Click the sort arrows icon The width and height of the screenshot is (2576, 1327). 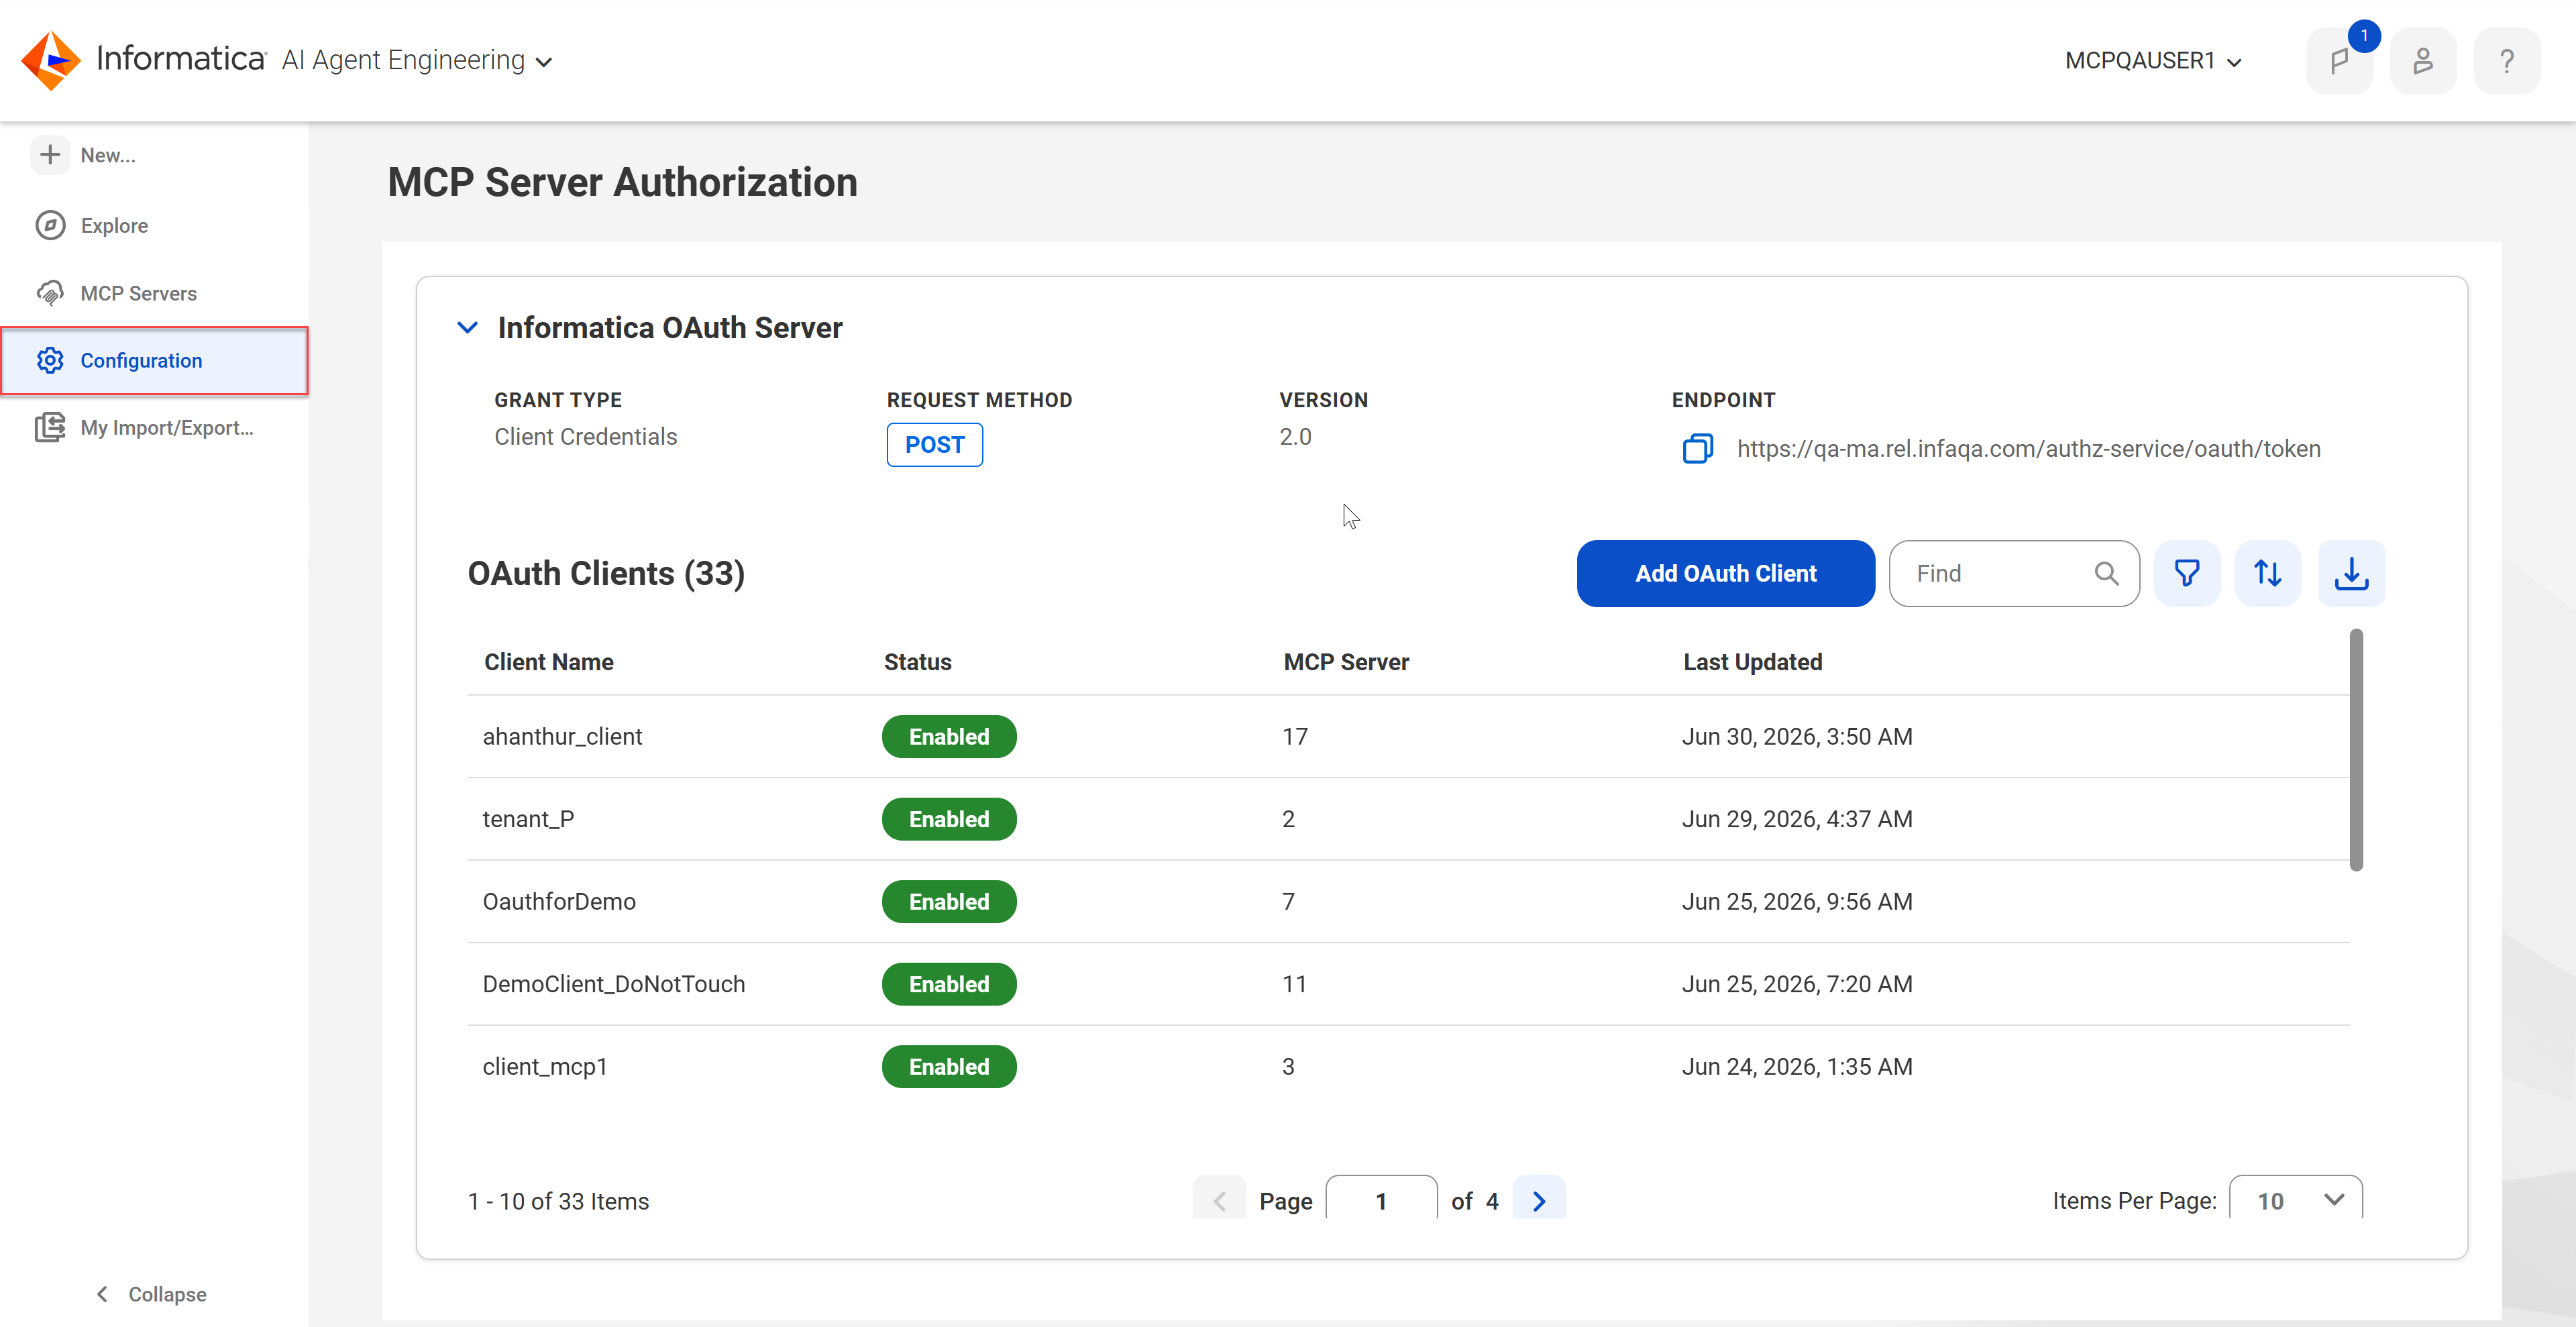pos(2268,574)
